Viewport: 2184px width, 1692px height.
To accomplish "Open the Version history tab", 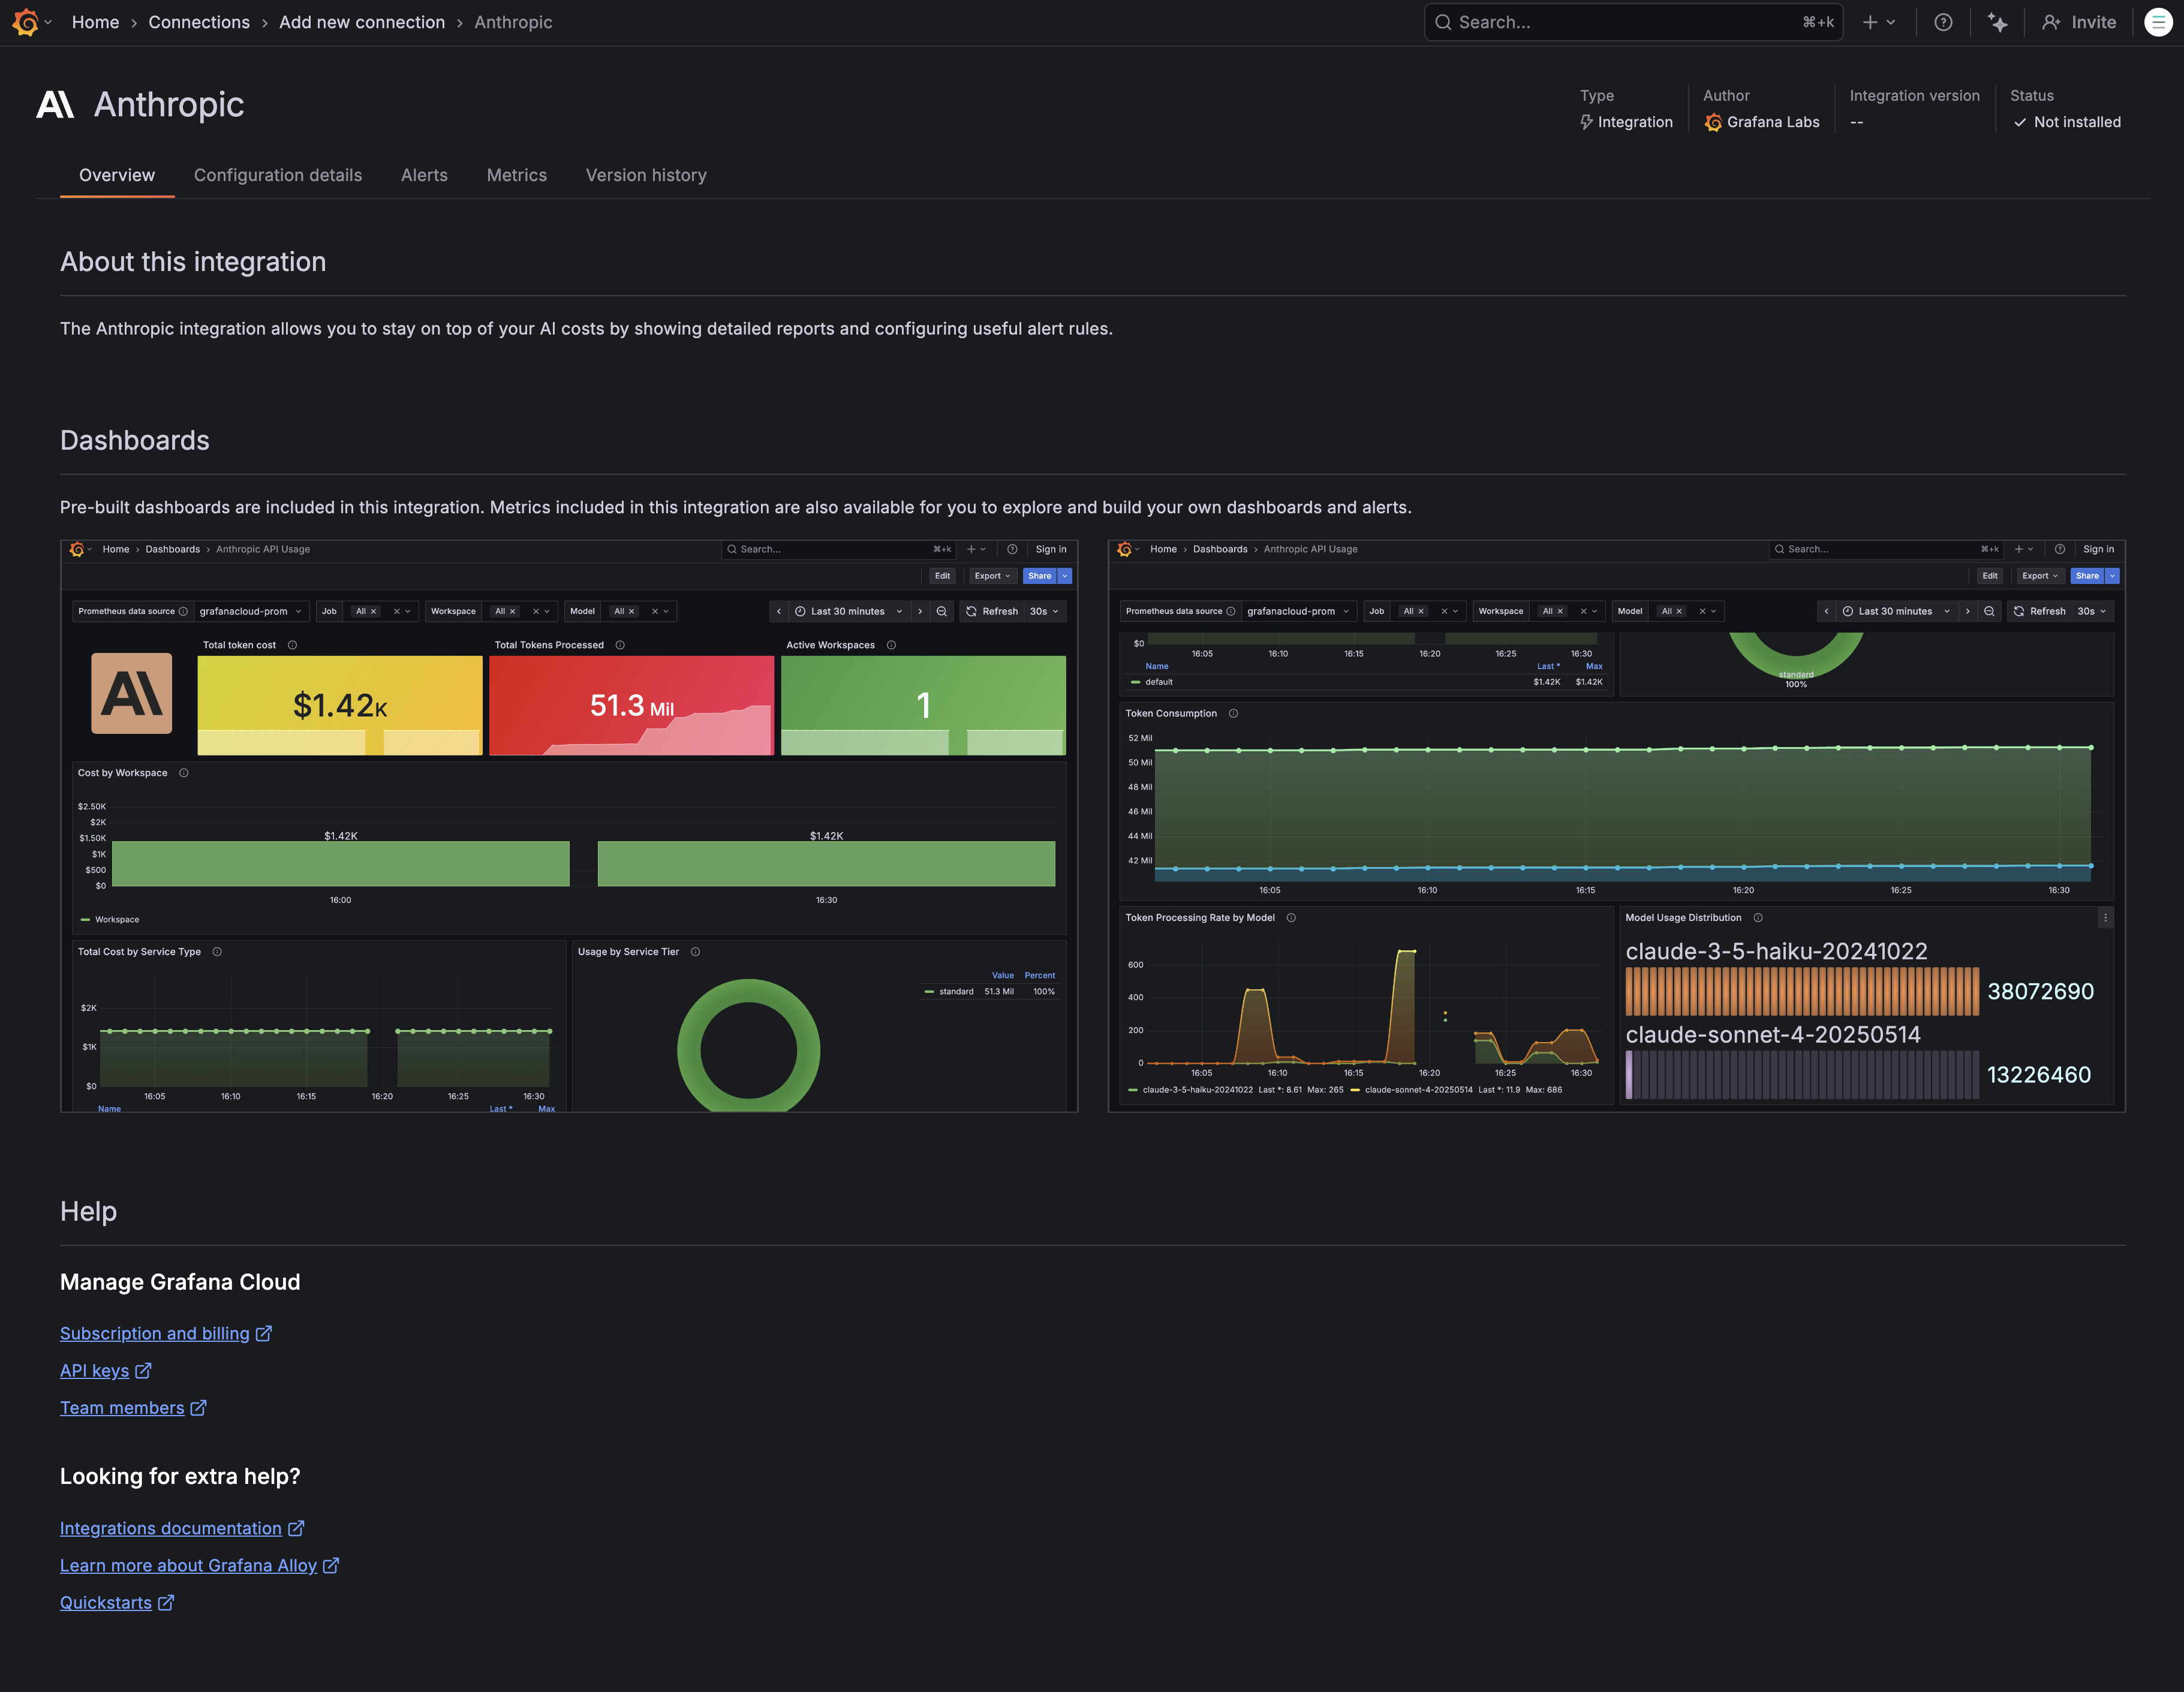I will pyautogui.click(x=645, y=175).
